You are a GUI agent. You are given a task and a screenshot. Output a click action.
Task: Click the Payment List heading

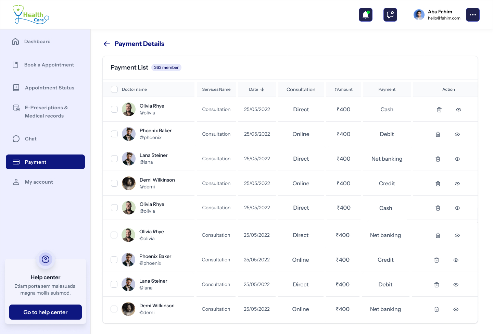tap(129, 67)
